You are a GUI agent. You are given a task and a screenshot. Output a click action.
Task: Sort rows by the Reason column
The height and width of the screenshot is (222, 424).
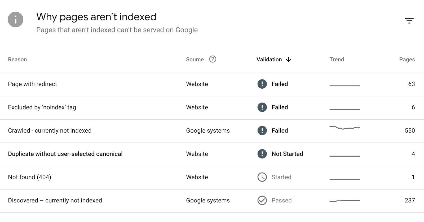[17, 60]
